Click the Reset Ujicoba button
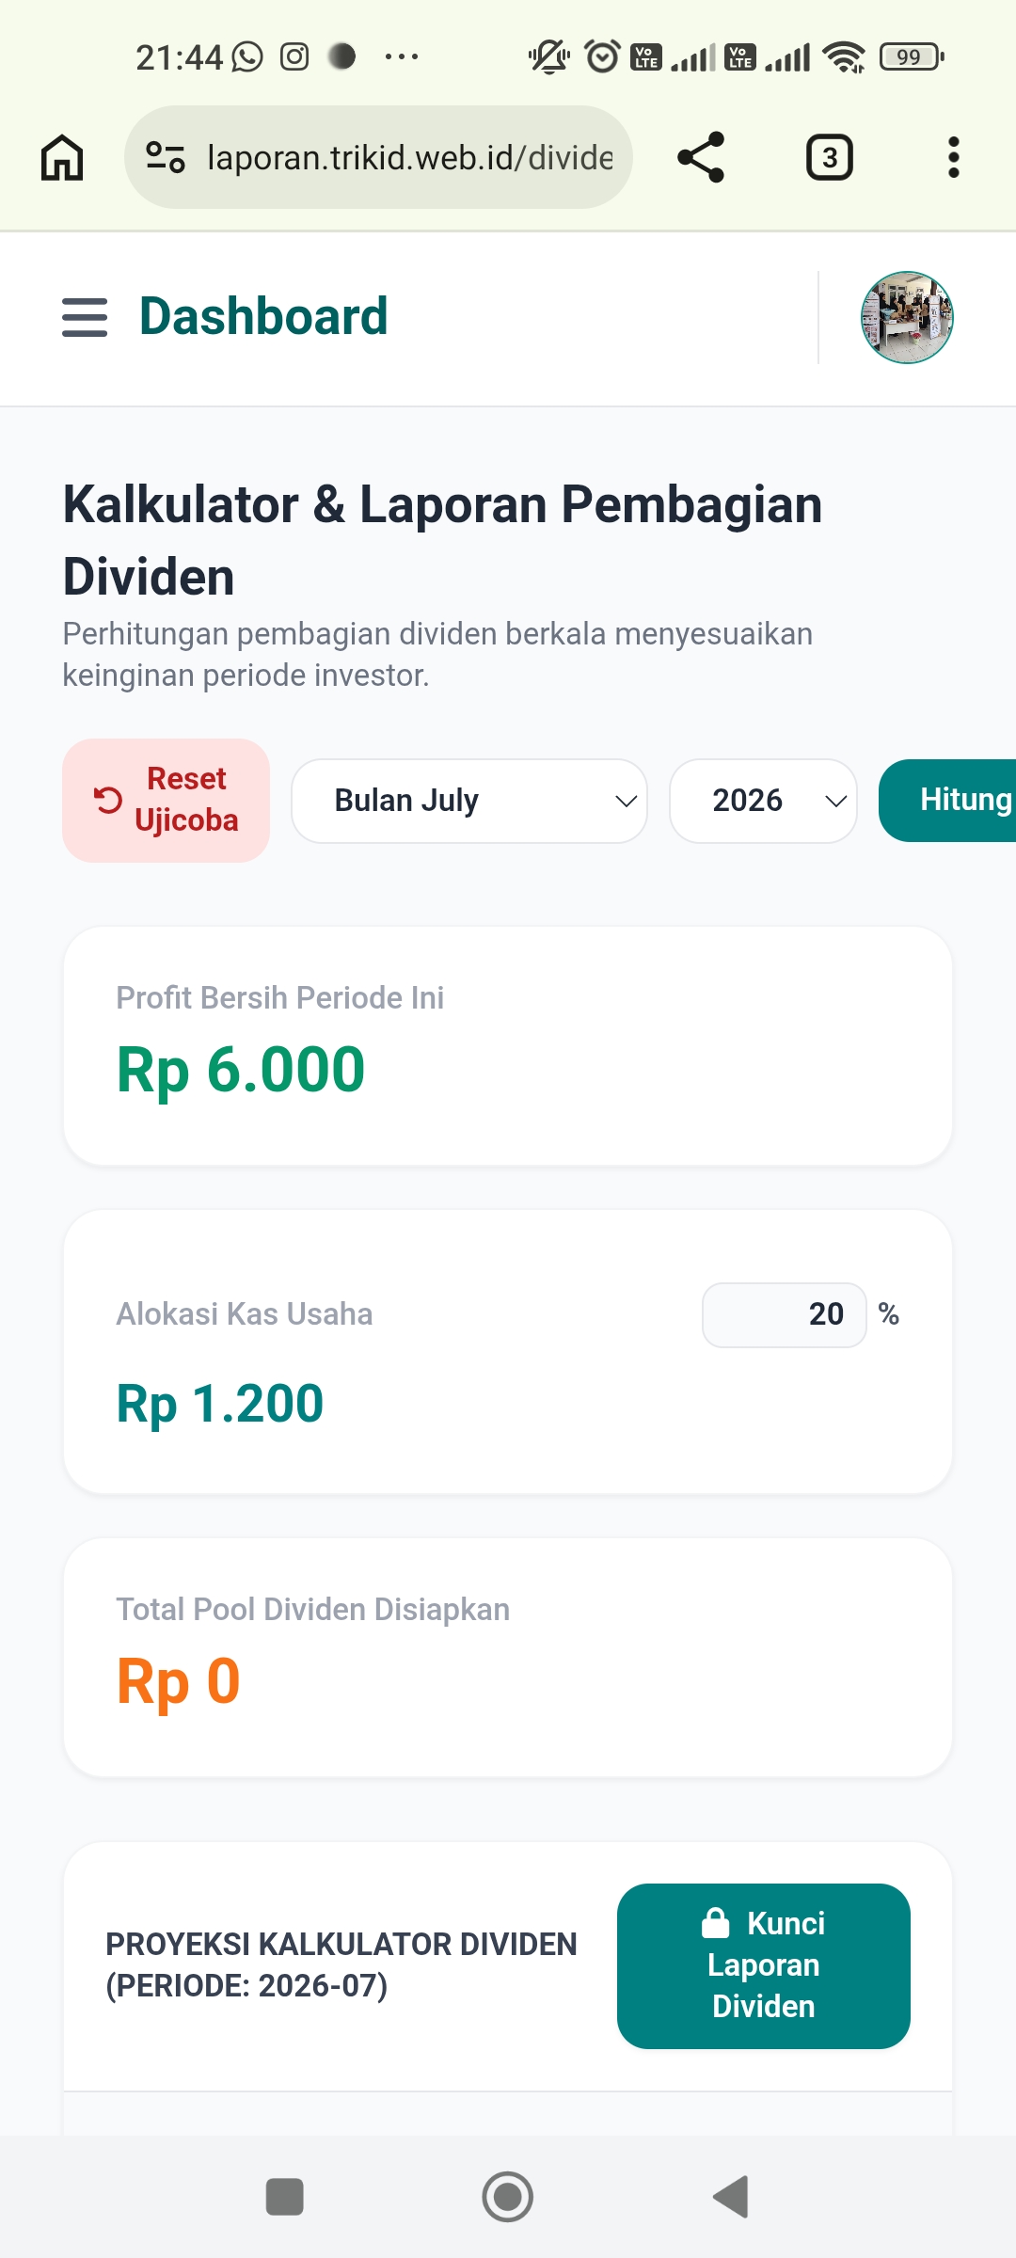The height and width of the screenshot is (2258, 1016). [166, 801]
